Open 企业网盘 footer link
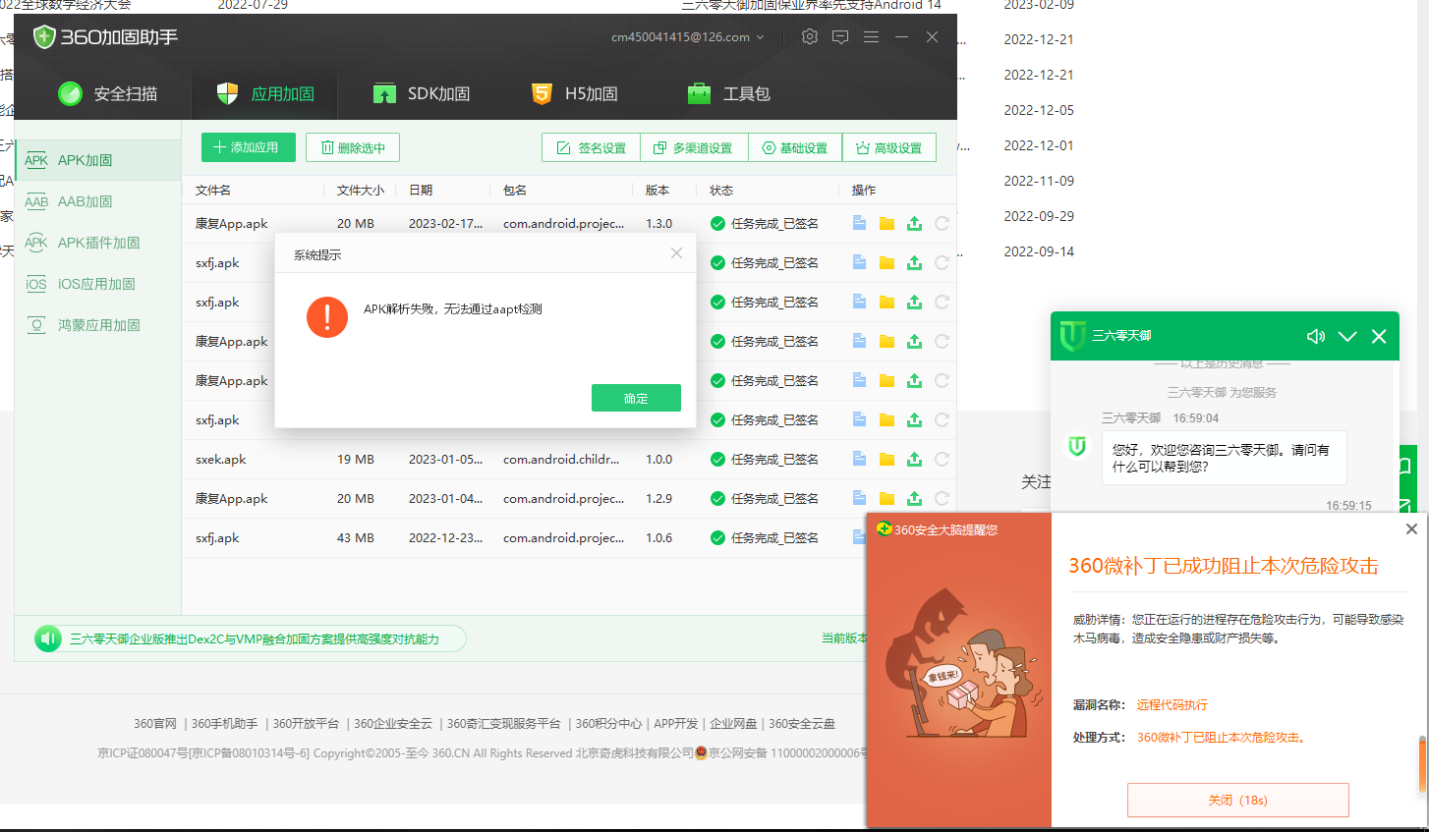Screen dimensions: 1429x832 (734, 723)
